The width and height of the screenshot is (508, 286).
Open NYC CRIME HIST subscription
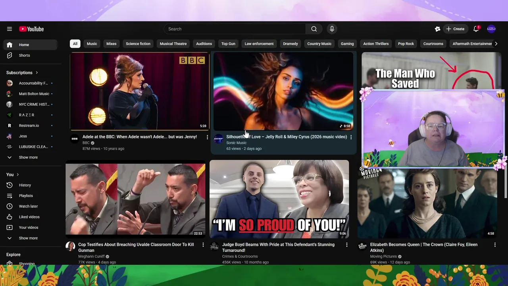coord(30,104)
